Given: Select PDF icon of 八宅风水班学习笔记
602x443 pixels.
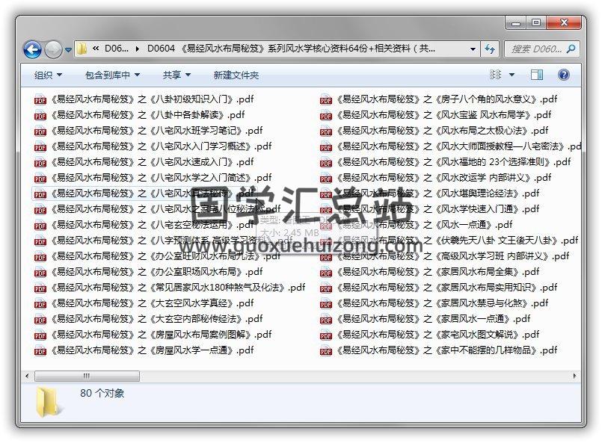Looking at the screenshot, I should 40,131.
